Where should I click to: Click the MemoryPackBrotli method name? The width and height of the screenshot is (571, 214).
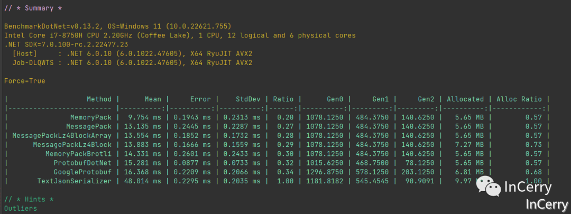(x=78, y=154)
